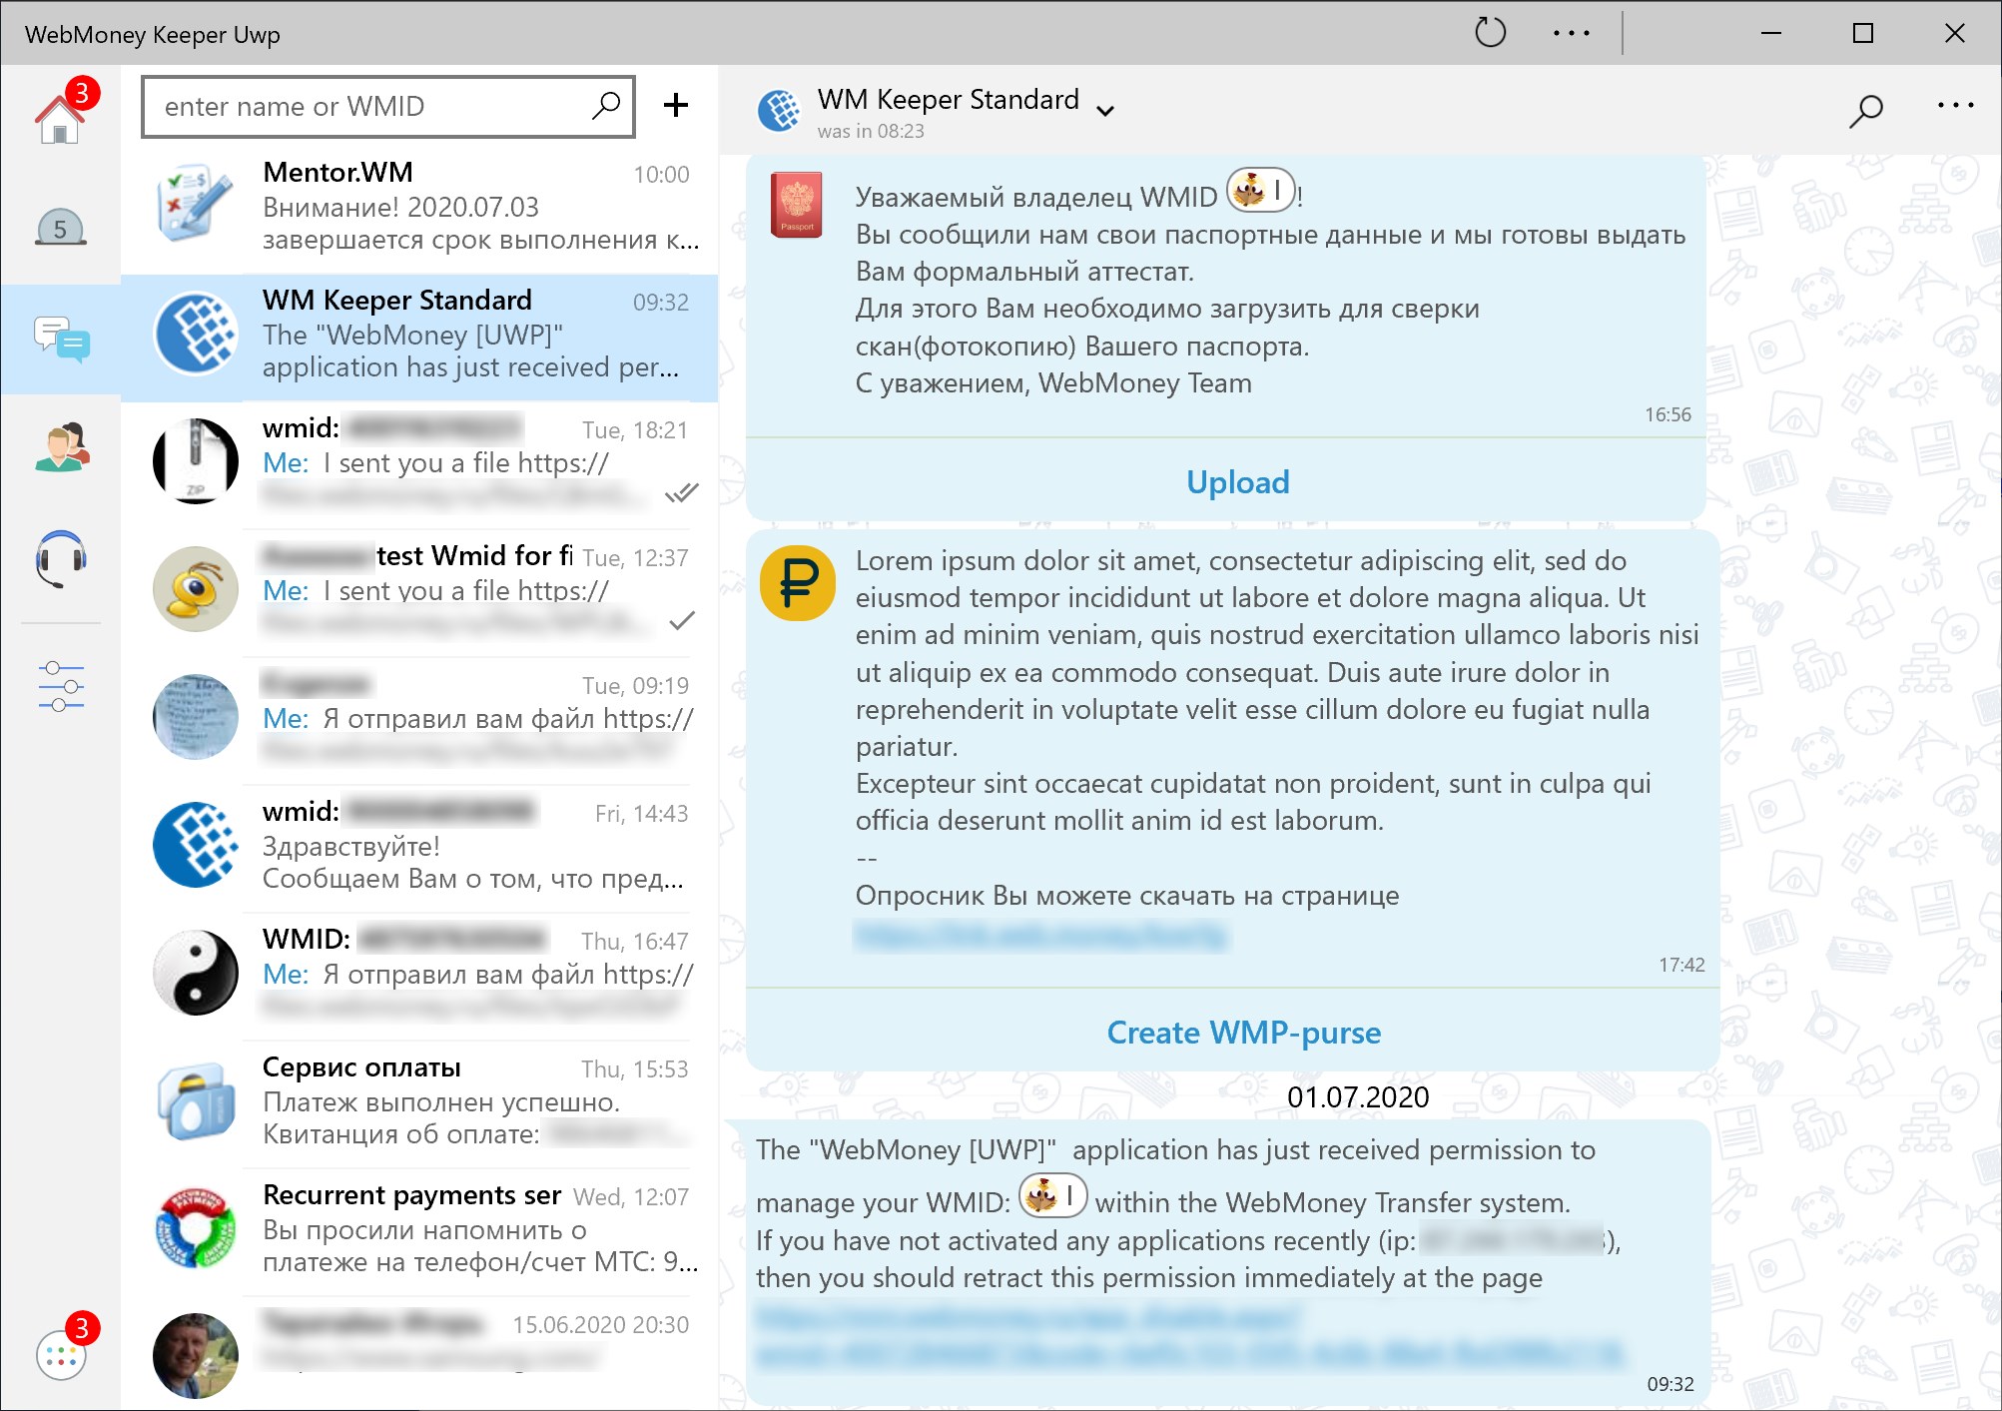The image size is (2002, 1411).
Task: Search within the current chat
Action: (1864, 110)
